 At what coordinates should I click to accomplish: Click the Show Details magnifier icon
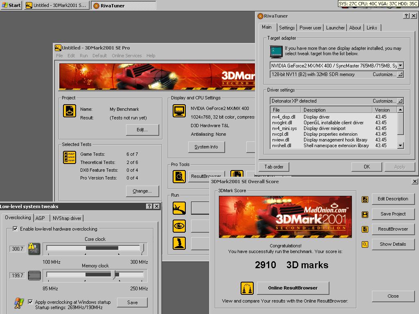pyautogui.click(x=365, y=244)
